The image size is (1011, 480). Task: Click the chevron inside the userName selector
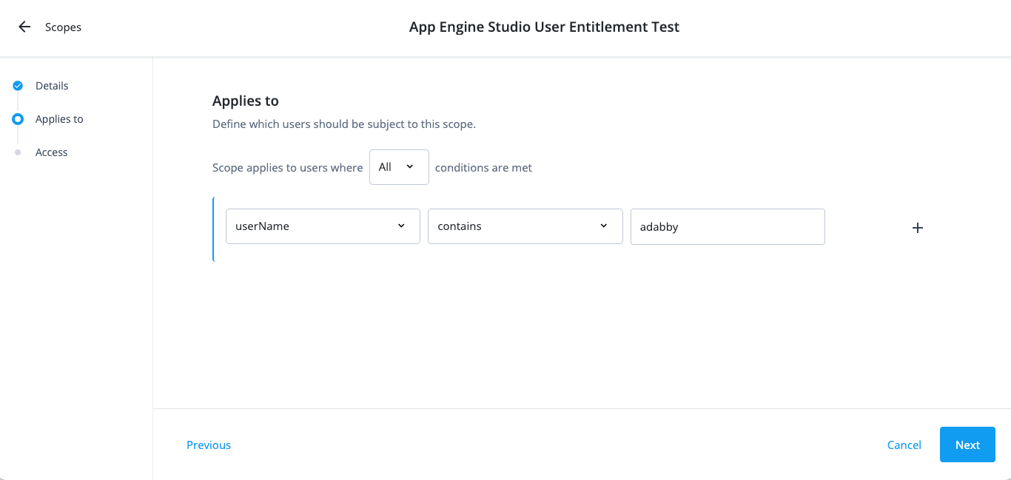[x=401, y=226]
